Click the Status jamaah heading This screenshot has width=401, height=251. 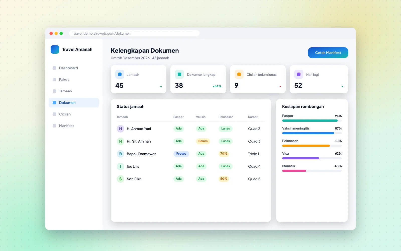click(x=131, y=106)
